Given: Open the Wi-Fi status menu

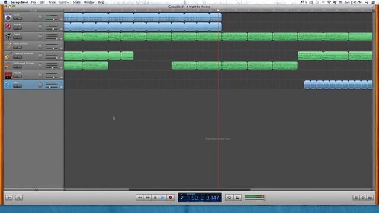Looking at the screenshot, I should coord(329,2).
